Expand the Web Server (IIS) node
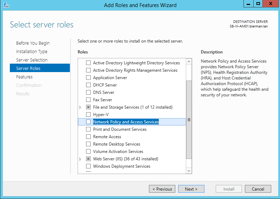The height and width of the screenshot is (199, 280). (80, 159)
